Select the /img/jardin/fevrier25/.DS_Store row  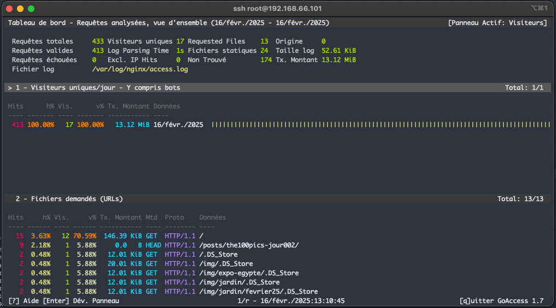pyautogui.click(x=258, y=292)
